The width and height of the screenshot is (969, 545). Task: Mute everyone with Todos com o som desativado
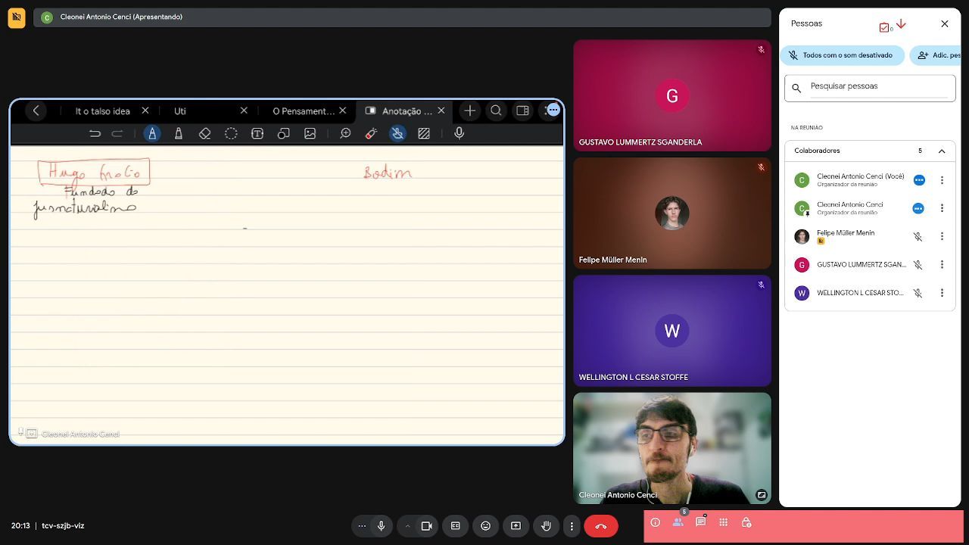[840, 55]
